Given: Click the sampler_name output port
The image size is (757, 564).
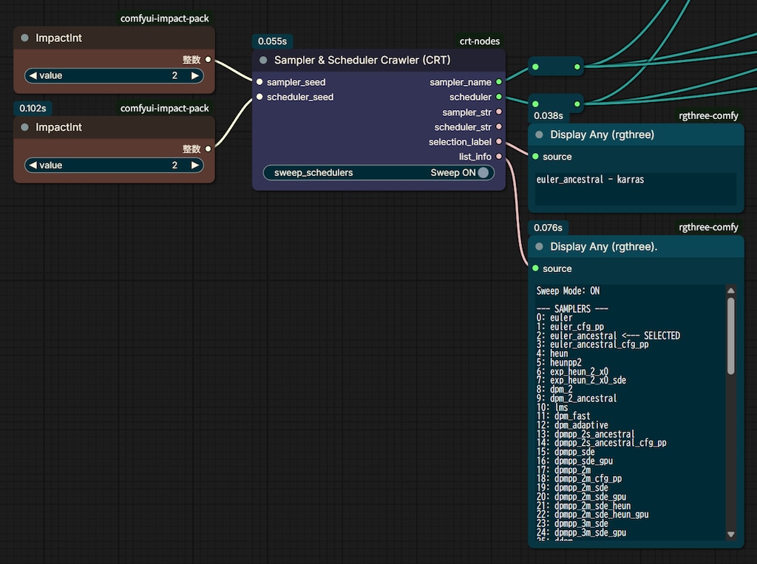Looking at the screenshot, I should 499,82.
